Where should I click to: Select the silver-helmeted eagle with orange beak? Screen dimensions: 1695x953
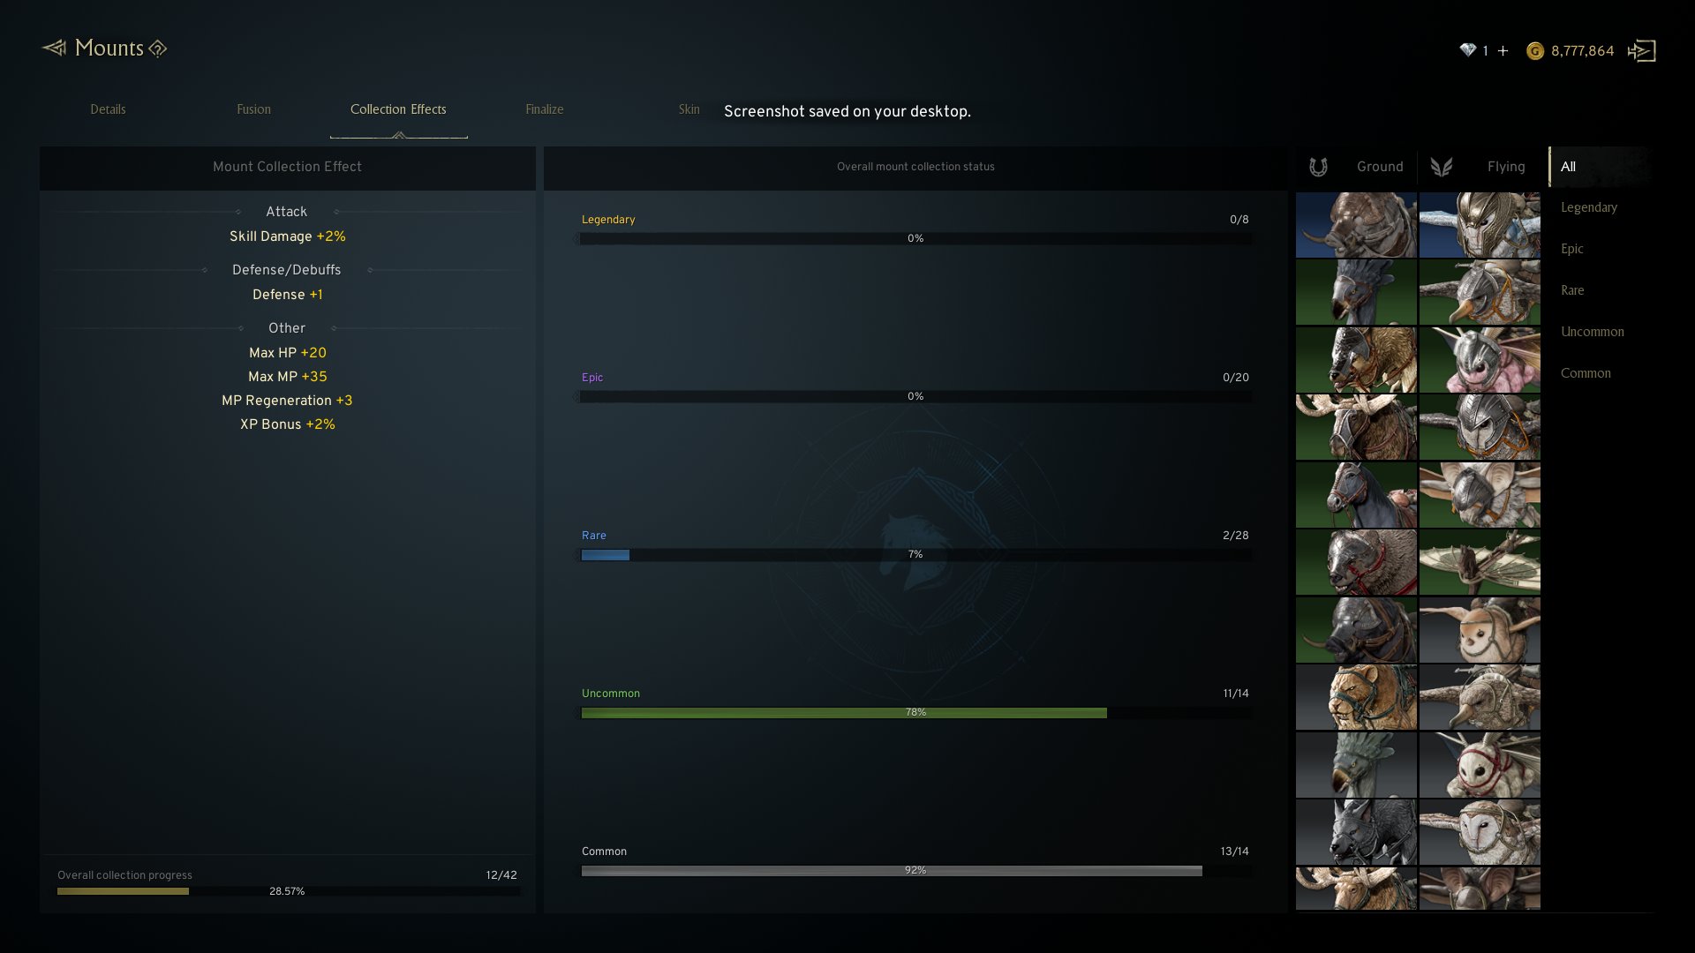click(x=1480, y=292)
